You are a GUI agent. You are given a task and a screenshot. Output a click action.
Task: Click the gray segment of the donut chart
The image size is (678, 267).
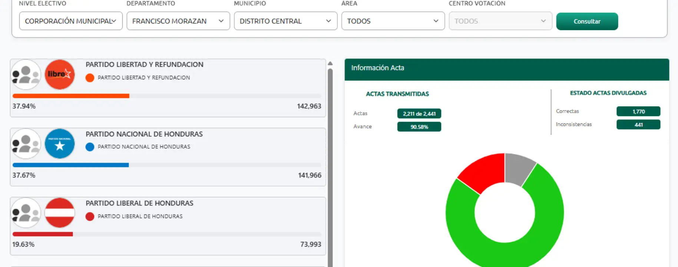[518, 168]
